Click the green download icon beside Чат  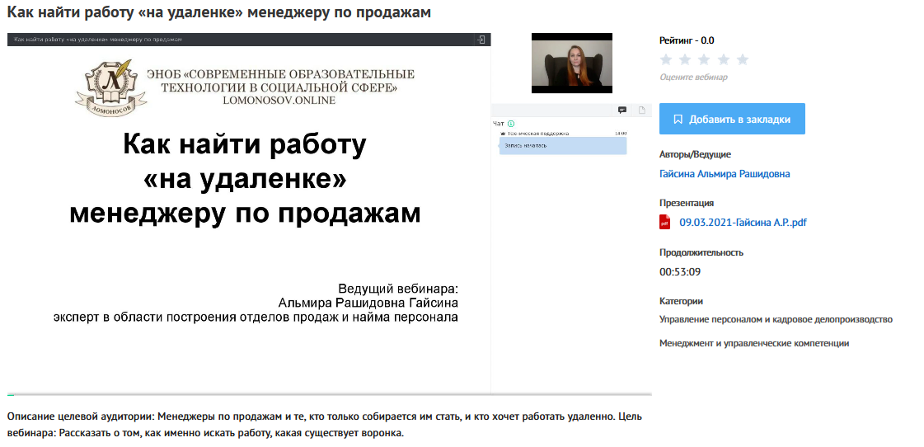pyautogui.click(x=511, y=123)
